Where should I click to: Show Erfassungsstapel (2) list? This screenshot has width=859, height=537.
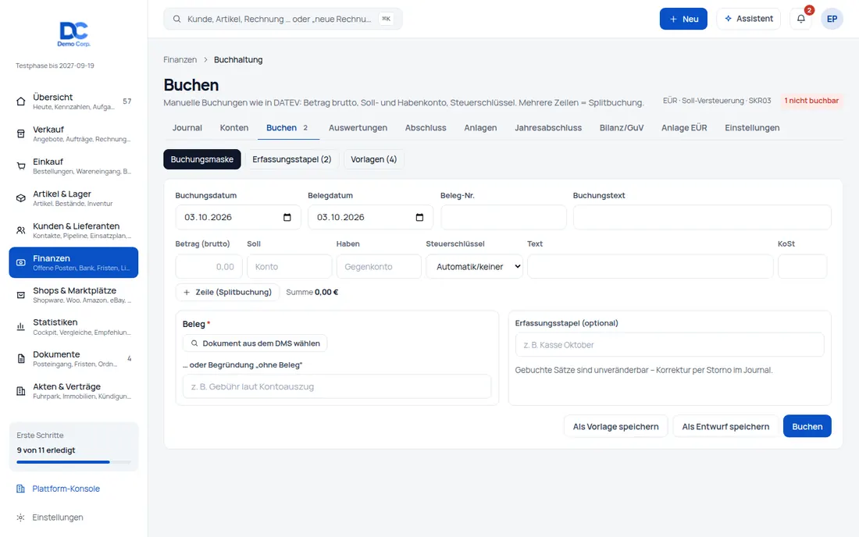pyautogui.click(x=292, y=159)
